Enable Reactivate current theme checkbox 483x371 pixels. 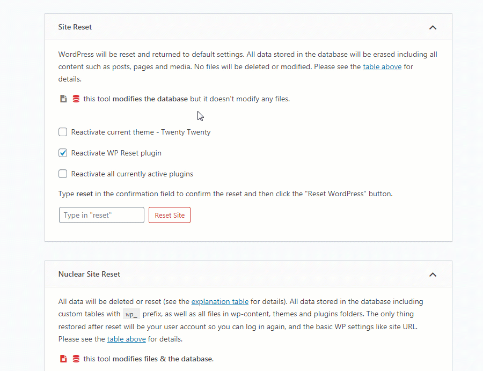pos(63,132)
